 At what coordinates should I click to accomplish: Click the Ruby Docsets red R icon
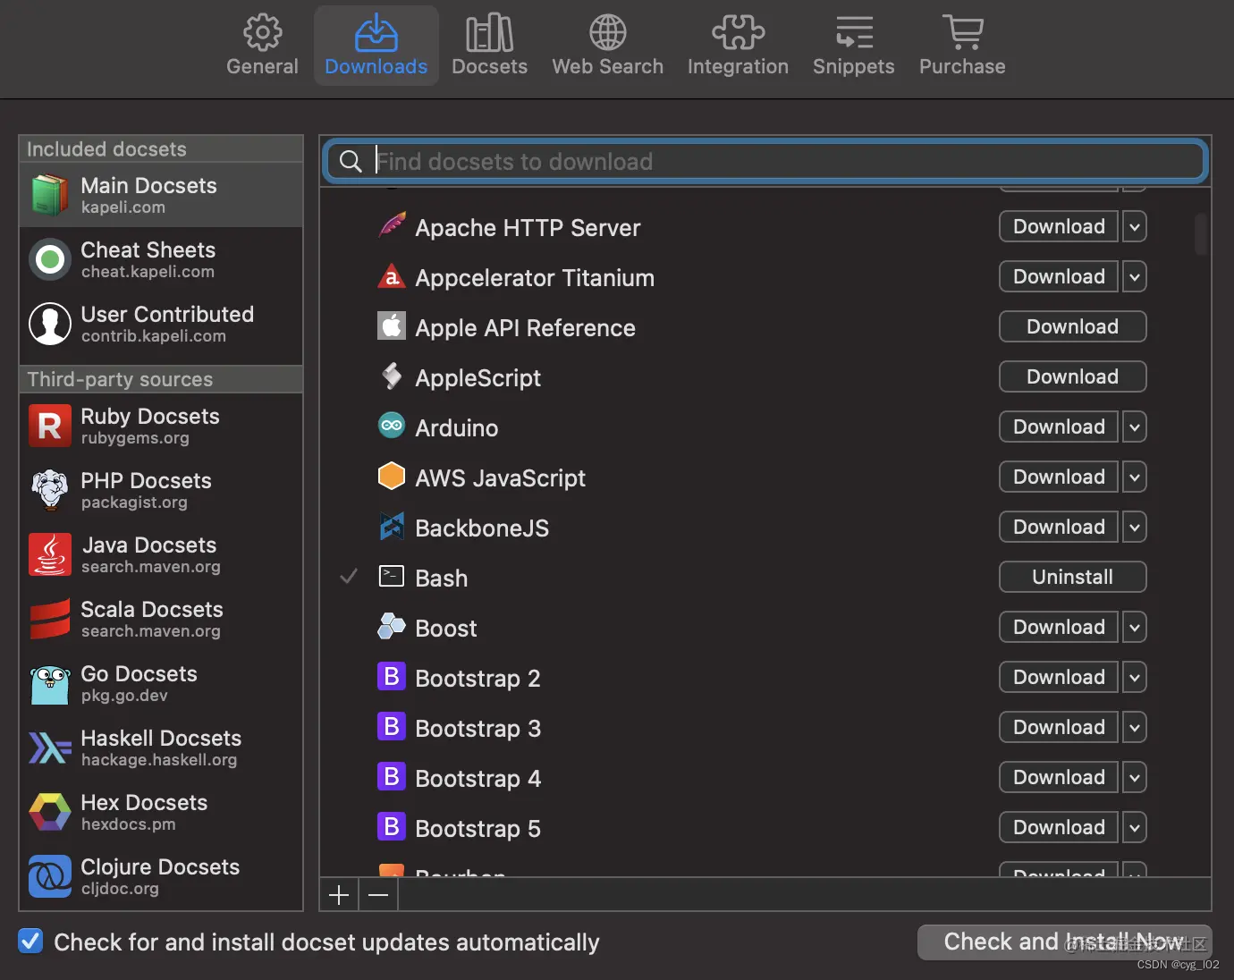pyautogui.click(x=50, y=426)
